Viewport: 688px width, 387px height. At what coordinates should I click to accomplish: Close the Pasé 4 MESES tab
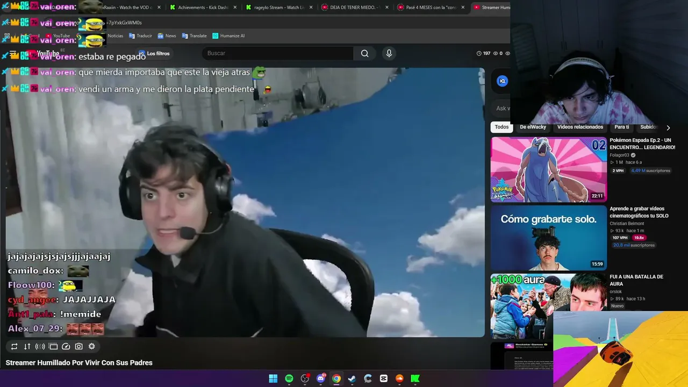click(x=463, y=8)
